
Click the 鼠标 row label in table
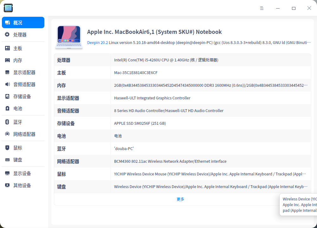(x=61, y=174)
